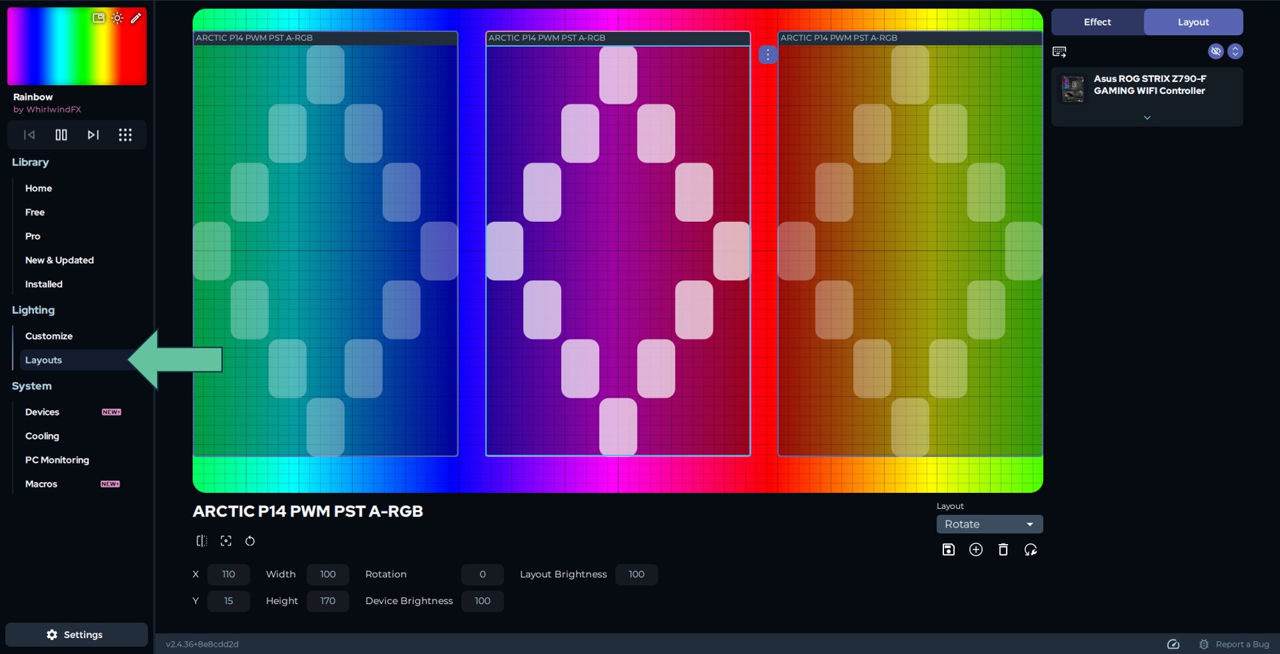Save the current layout
This screenshot has width=1280, height=654.
(x=948, y=550)
